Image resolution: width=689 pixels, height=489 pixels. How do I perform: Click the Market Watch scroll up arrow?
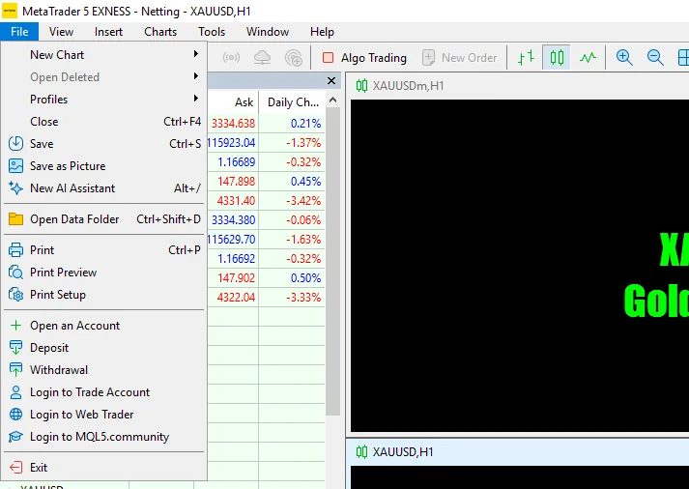click(333, 101)
